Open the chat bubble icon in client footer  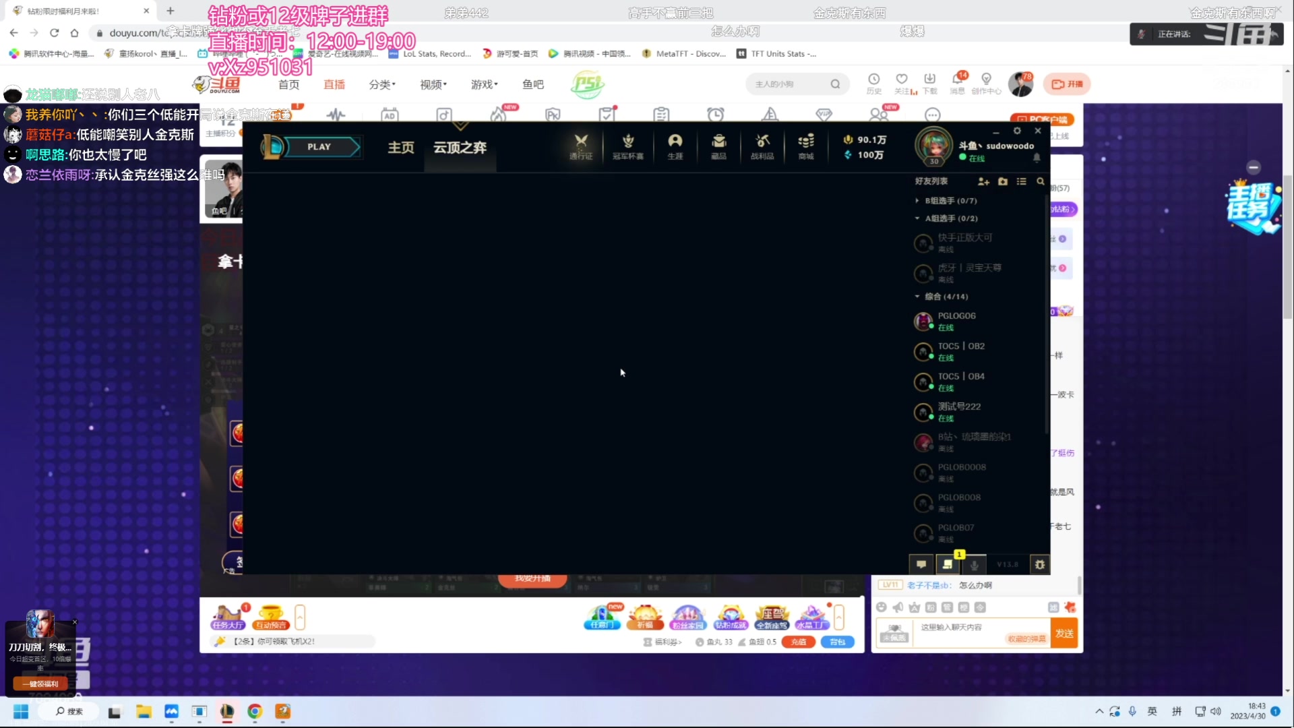point(921,565)
